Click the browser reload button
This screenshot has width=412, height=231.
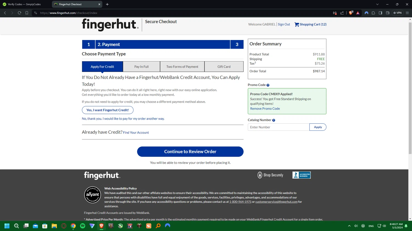(20, 13)
